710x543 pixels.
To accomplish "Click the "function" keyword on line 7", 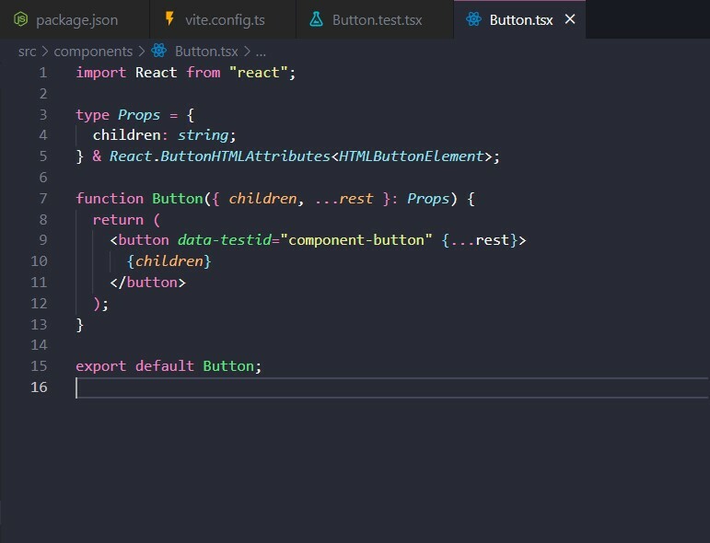I will click(x=110, y=198).
